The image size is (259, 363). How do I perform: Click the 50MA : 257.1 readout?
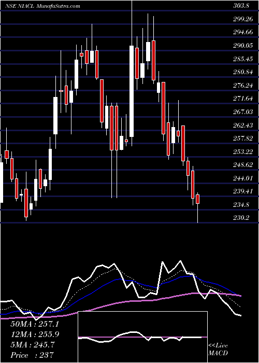[35, 324]
